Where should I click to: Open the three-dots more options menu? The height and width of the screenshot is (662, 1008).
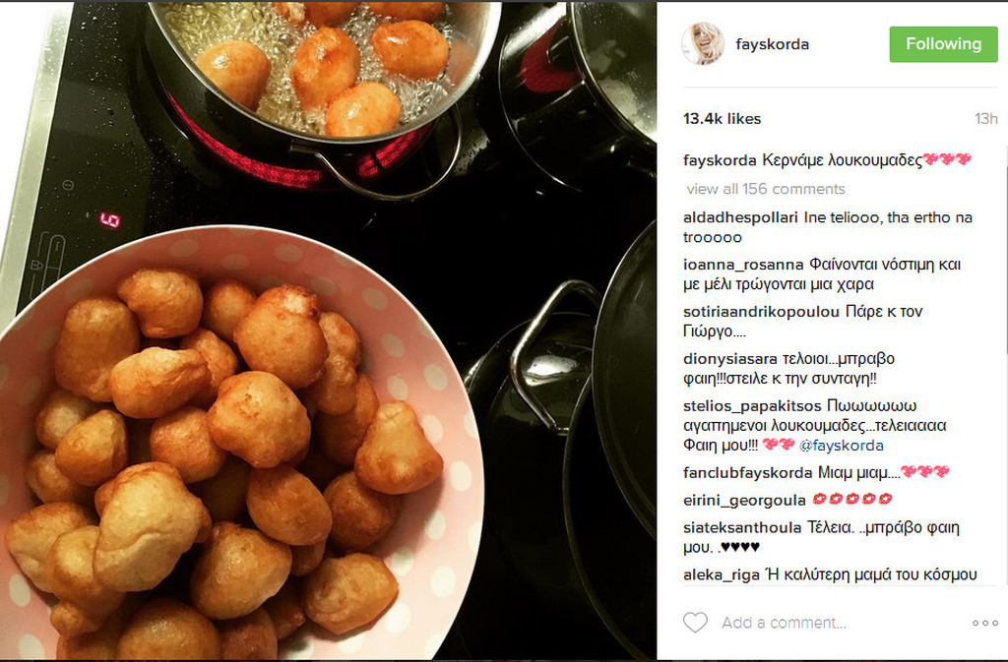coord(984,623)
